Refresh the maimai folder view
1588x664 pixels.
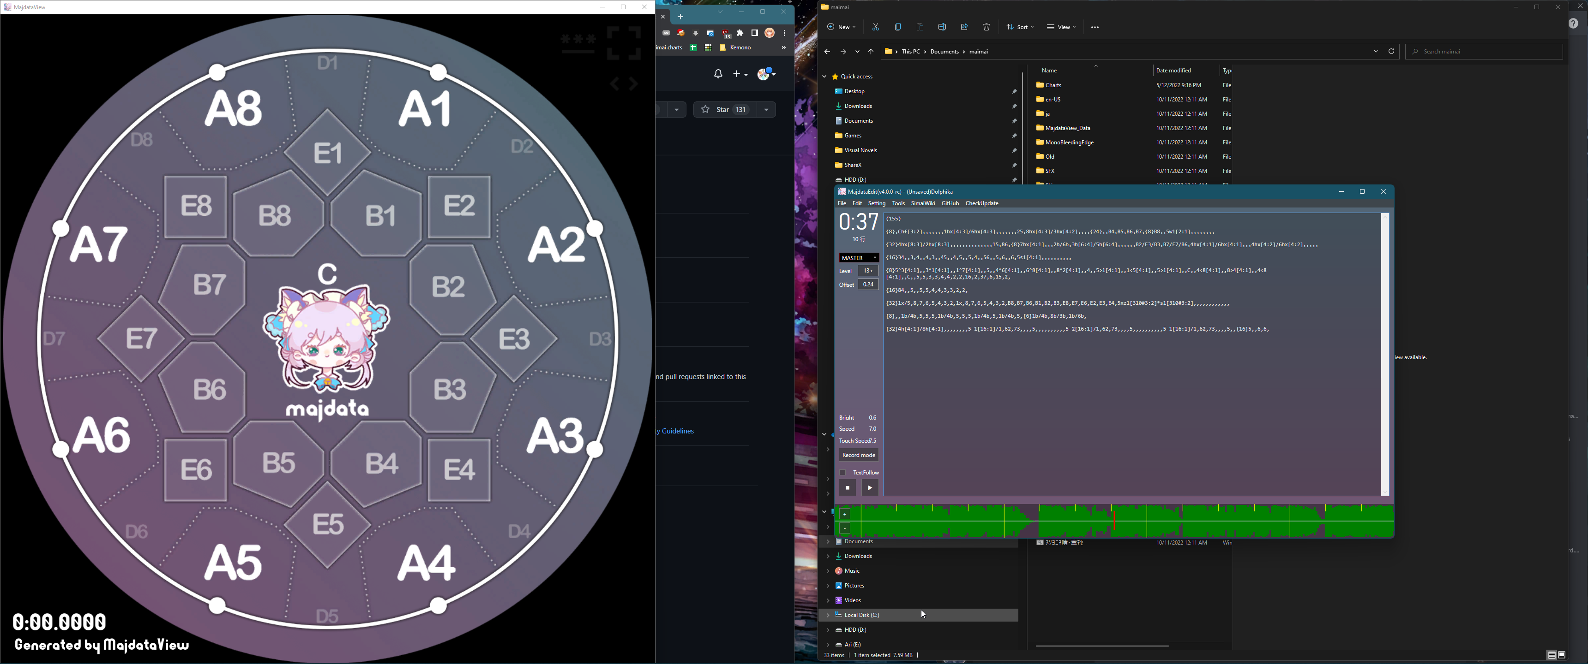pyautogui.click(x=1391, y=52)
